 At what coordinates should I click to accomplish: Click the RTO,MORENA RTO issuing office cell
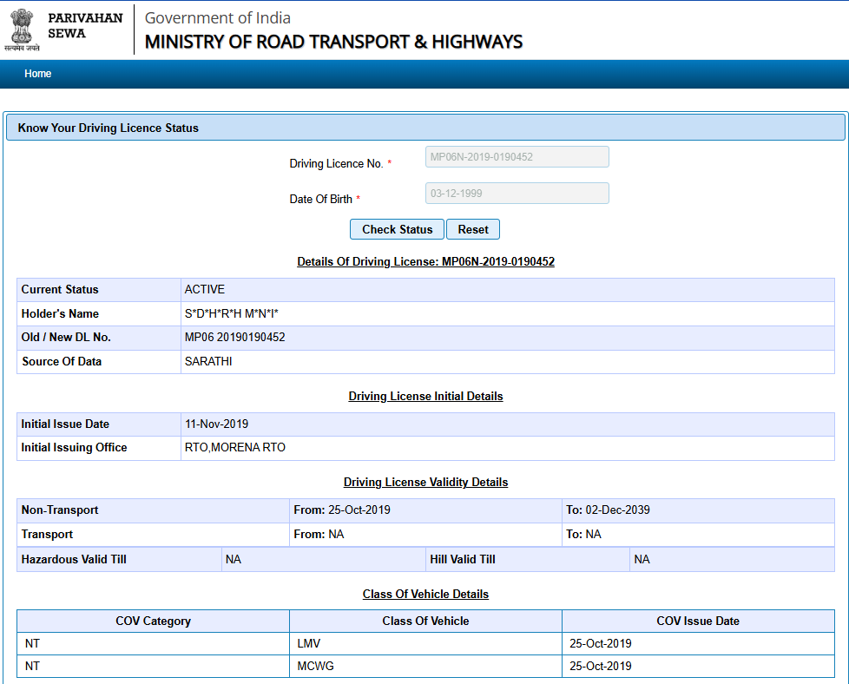click(234, 448)
